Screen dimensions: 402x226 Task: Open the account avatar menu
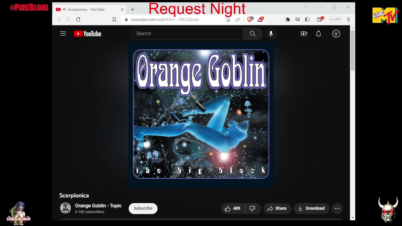336,34
